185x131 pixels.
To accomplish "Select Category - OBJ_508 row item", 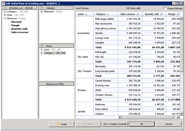I will tap(55, 53).
